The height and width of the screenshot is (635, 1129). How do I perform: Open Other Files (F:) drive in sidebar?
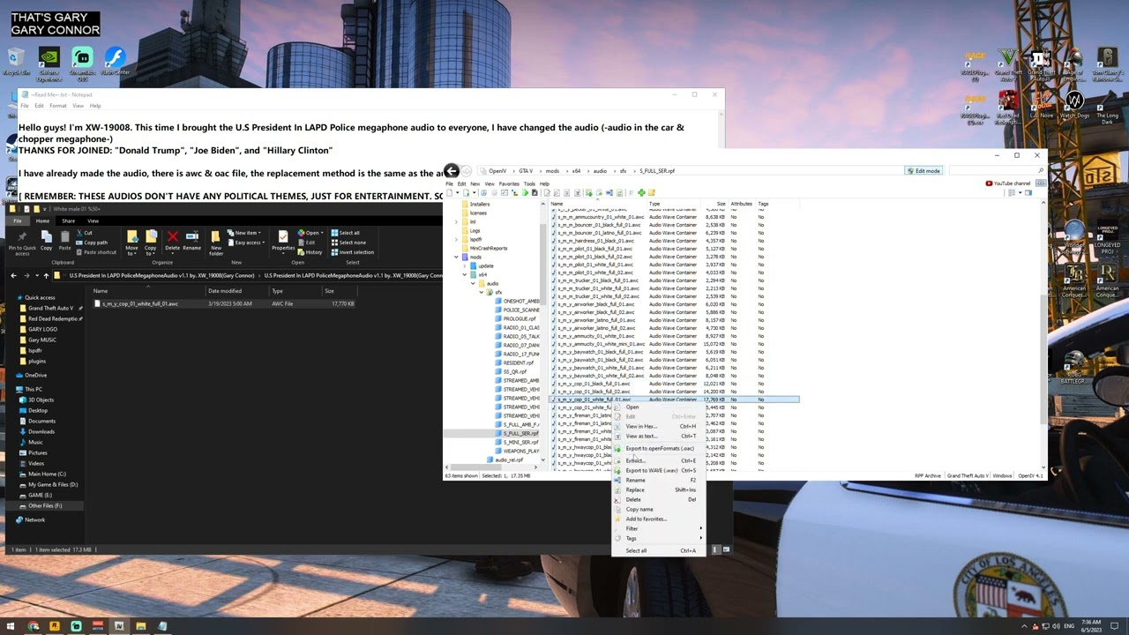(x=45, y=505)
